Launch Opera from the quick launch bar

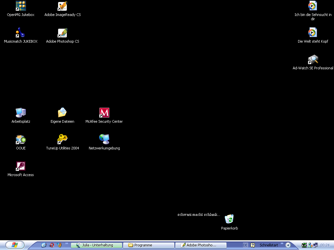pos(52,245)
